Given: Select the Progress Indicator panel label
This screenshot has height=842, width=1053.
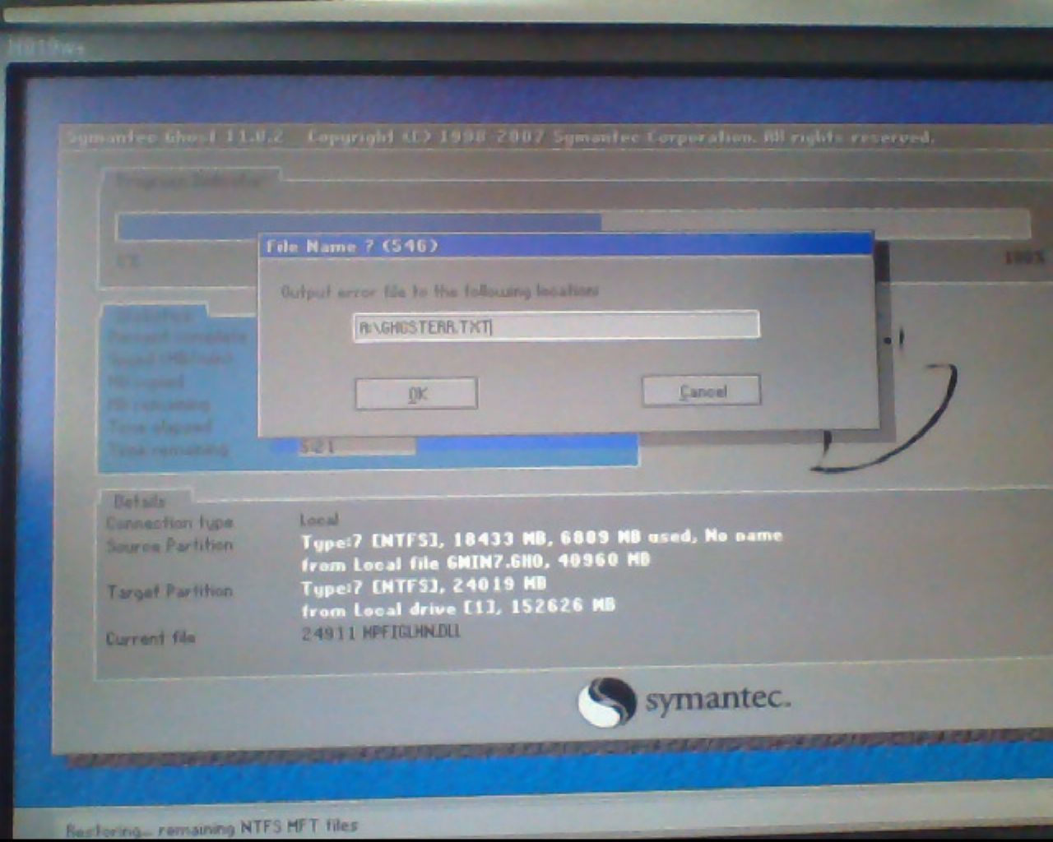Looking at the screenshot, I should [x=189, y=180].
